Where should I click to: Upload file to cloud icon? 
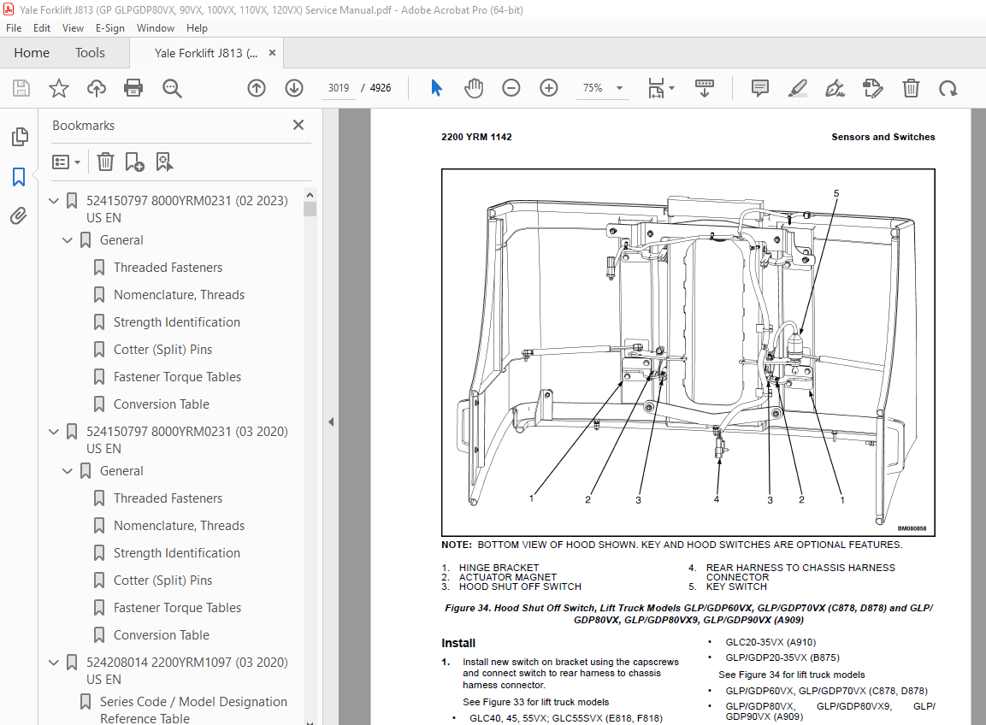tap(97, 88)
